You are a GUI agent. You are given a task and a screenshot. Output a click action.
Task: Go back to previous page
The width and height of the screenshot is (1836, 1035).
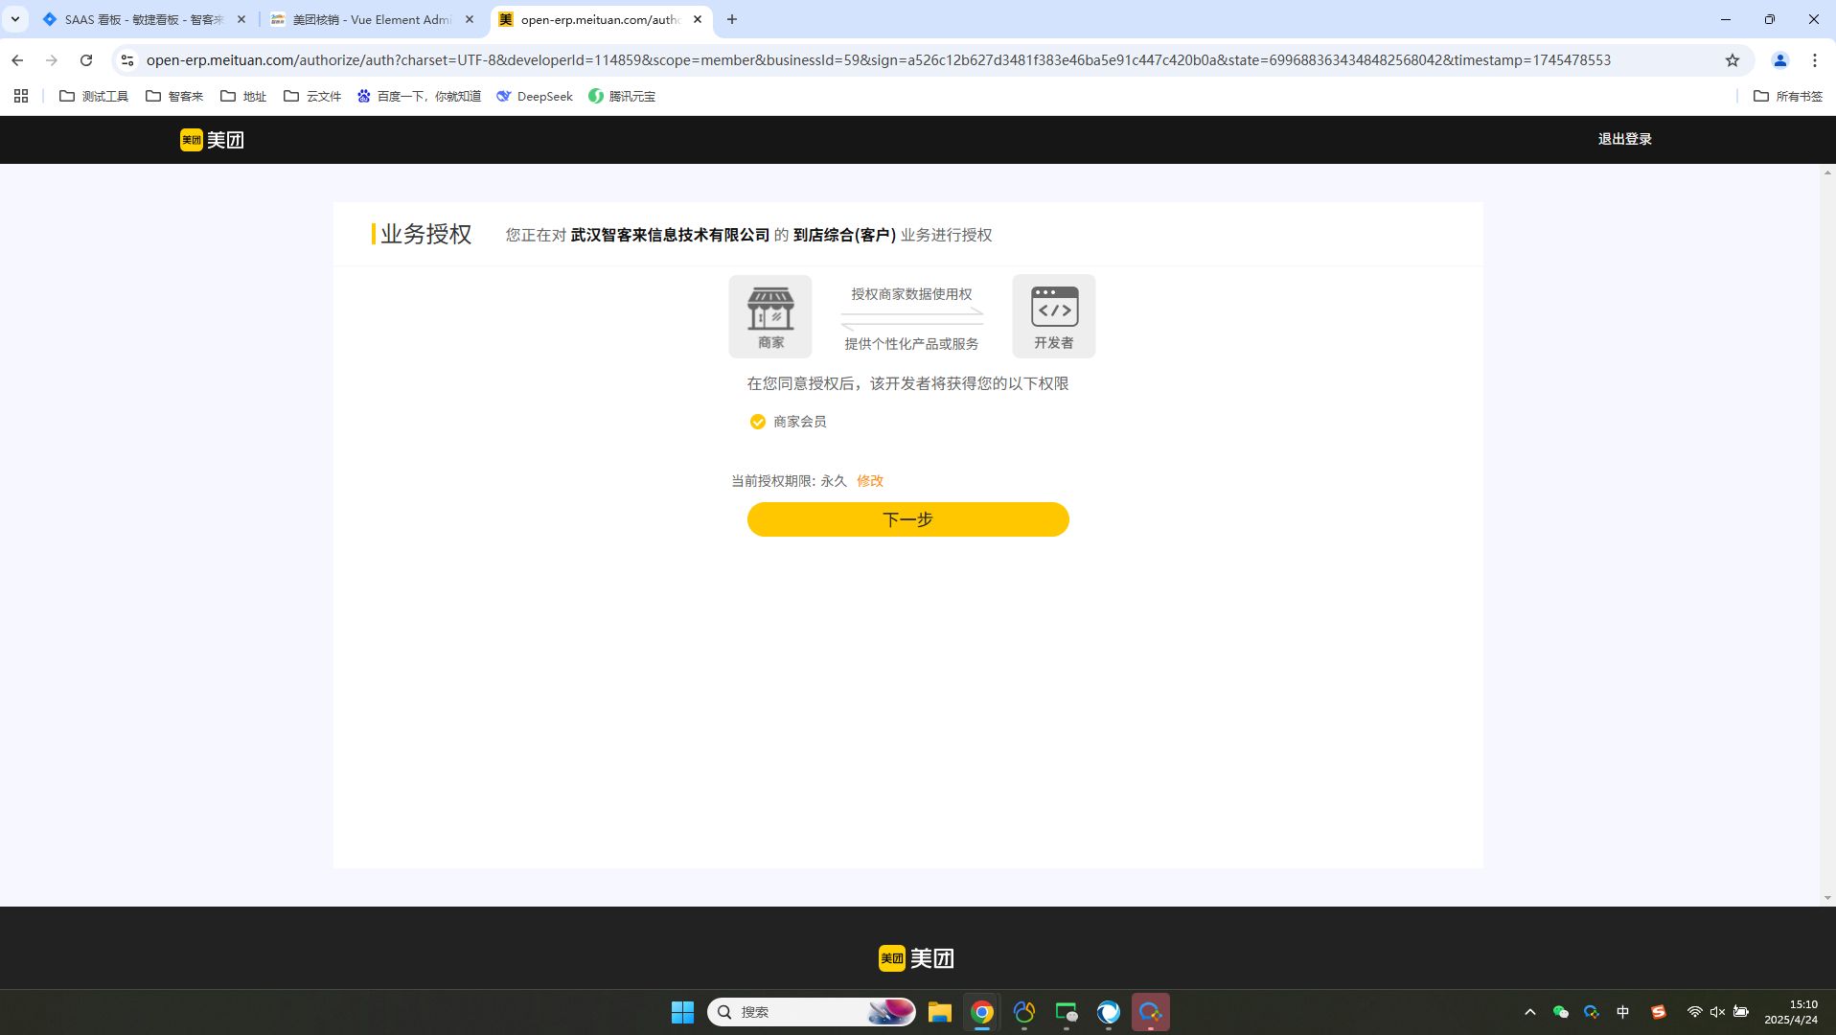17,60
